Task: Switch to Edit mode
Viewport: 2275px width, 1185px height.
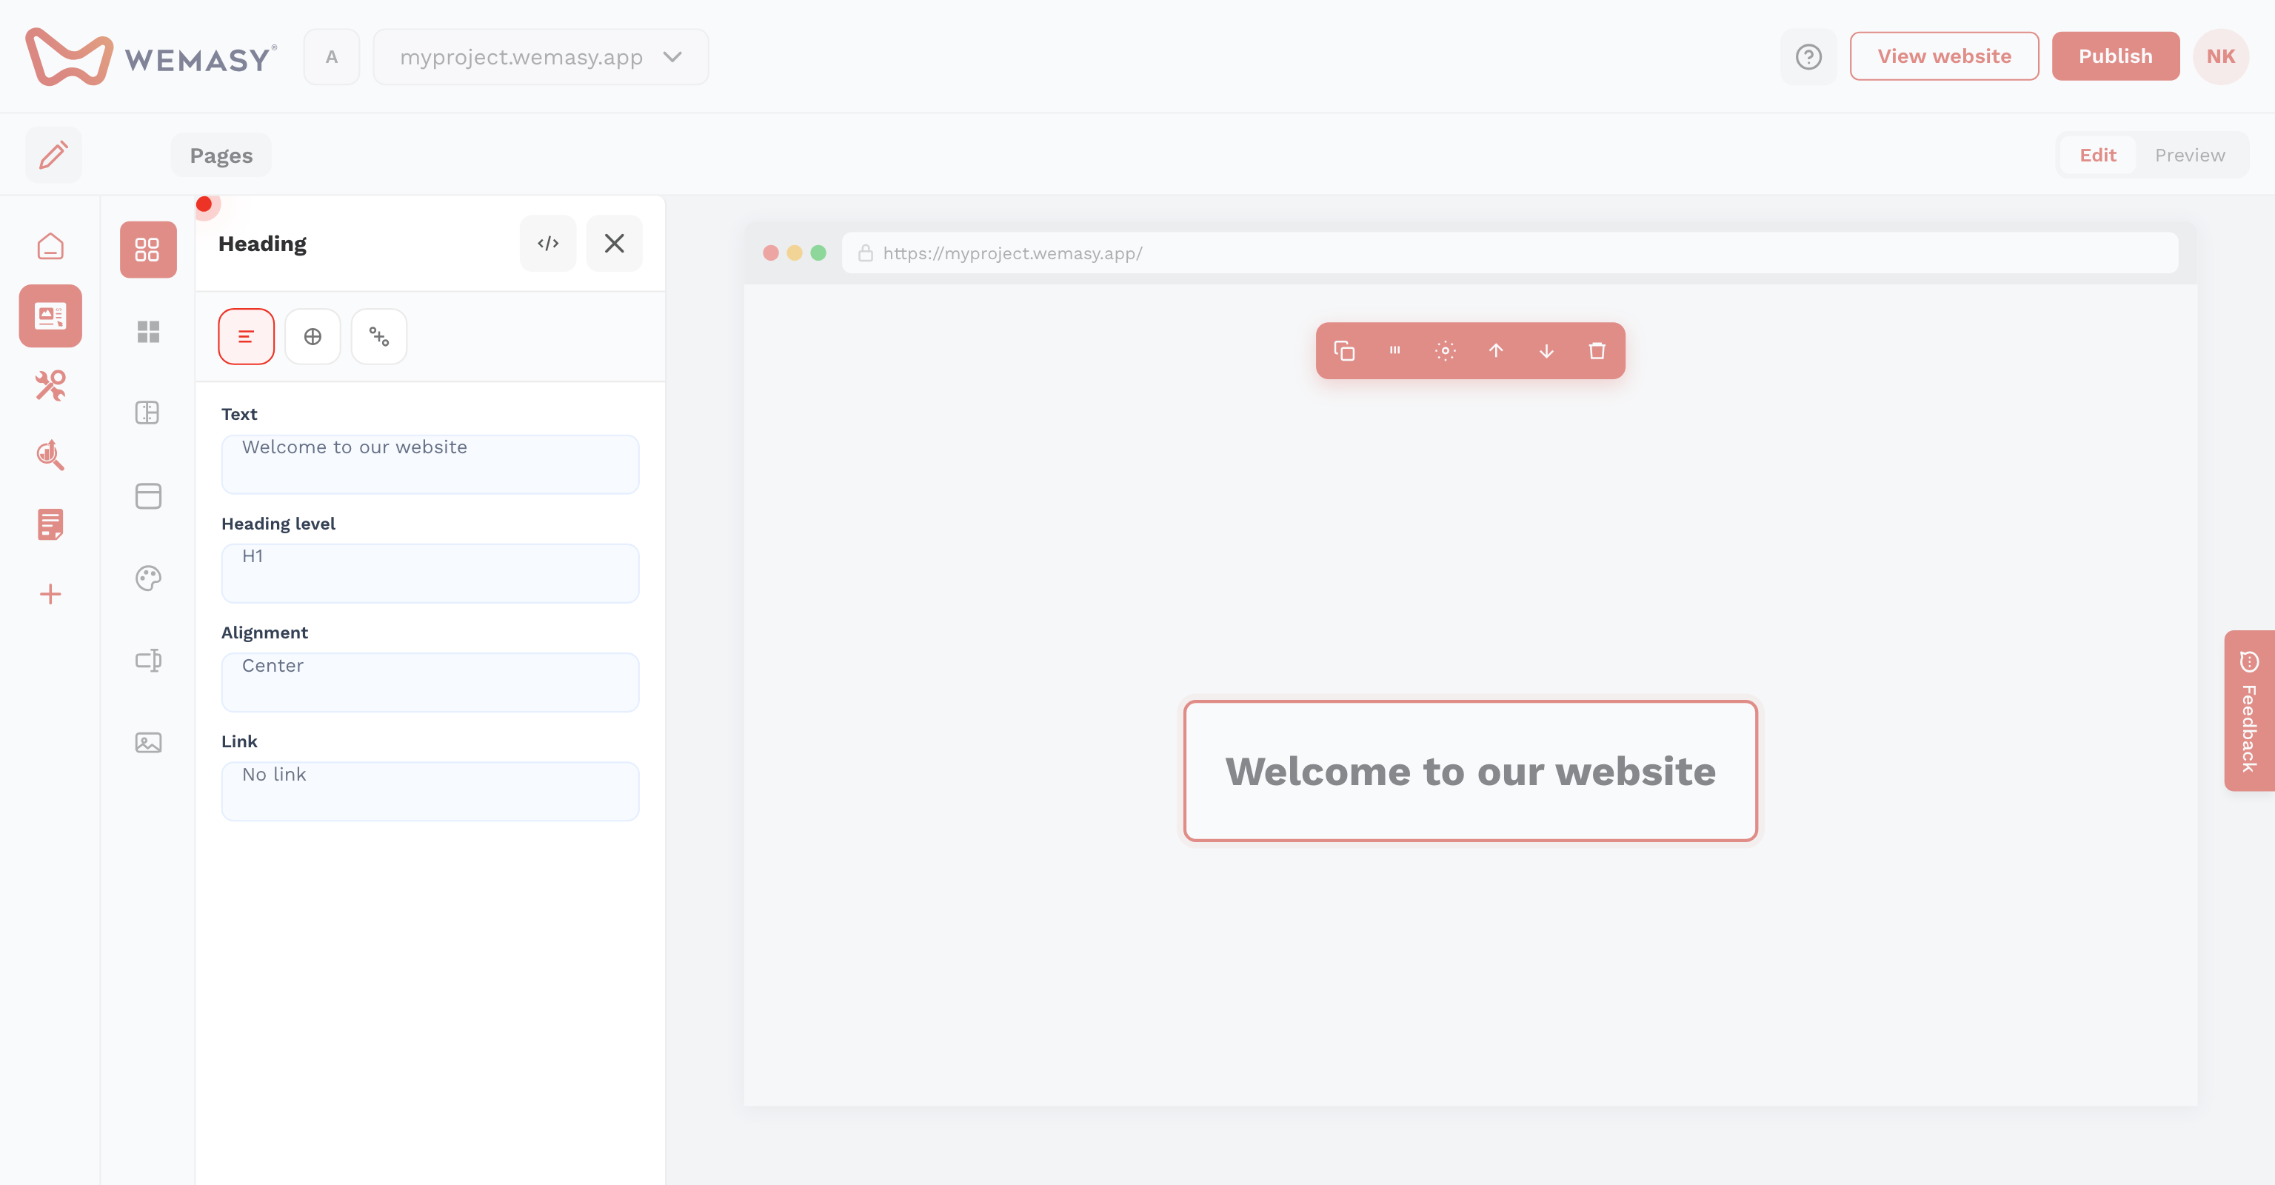Action: click(x=2097, y=156)
